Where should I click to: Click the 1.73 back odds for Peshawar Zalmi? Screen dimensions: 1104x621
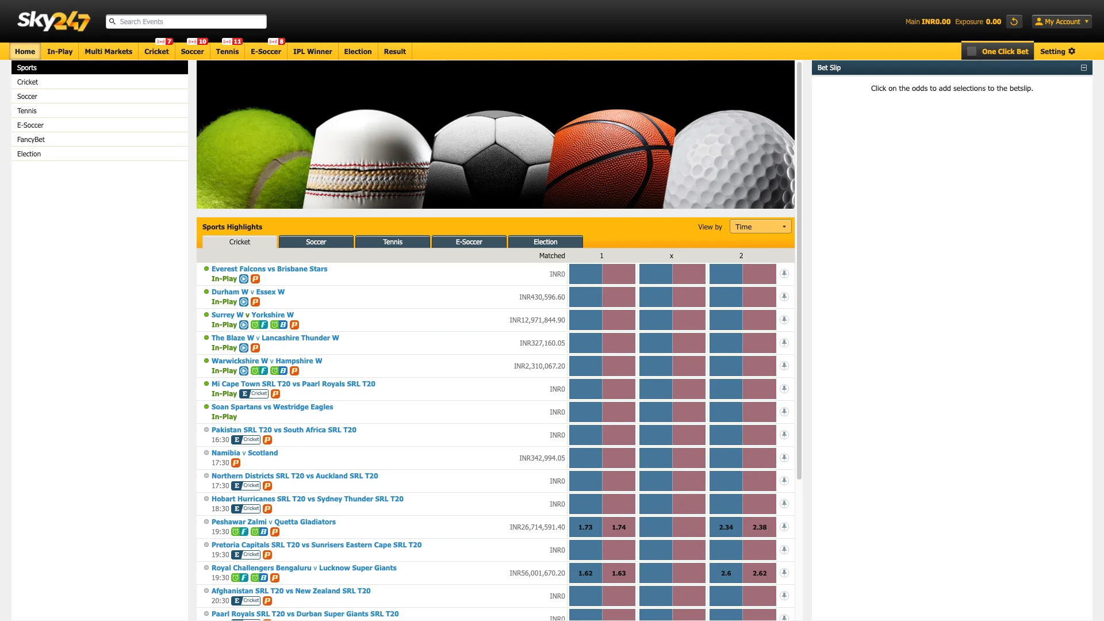[585, 527]
